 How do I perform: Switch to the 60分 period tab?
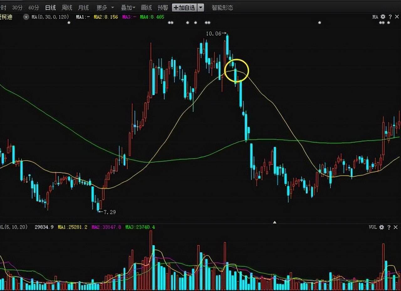tap(34, 8)
